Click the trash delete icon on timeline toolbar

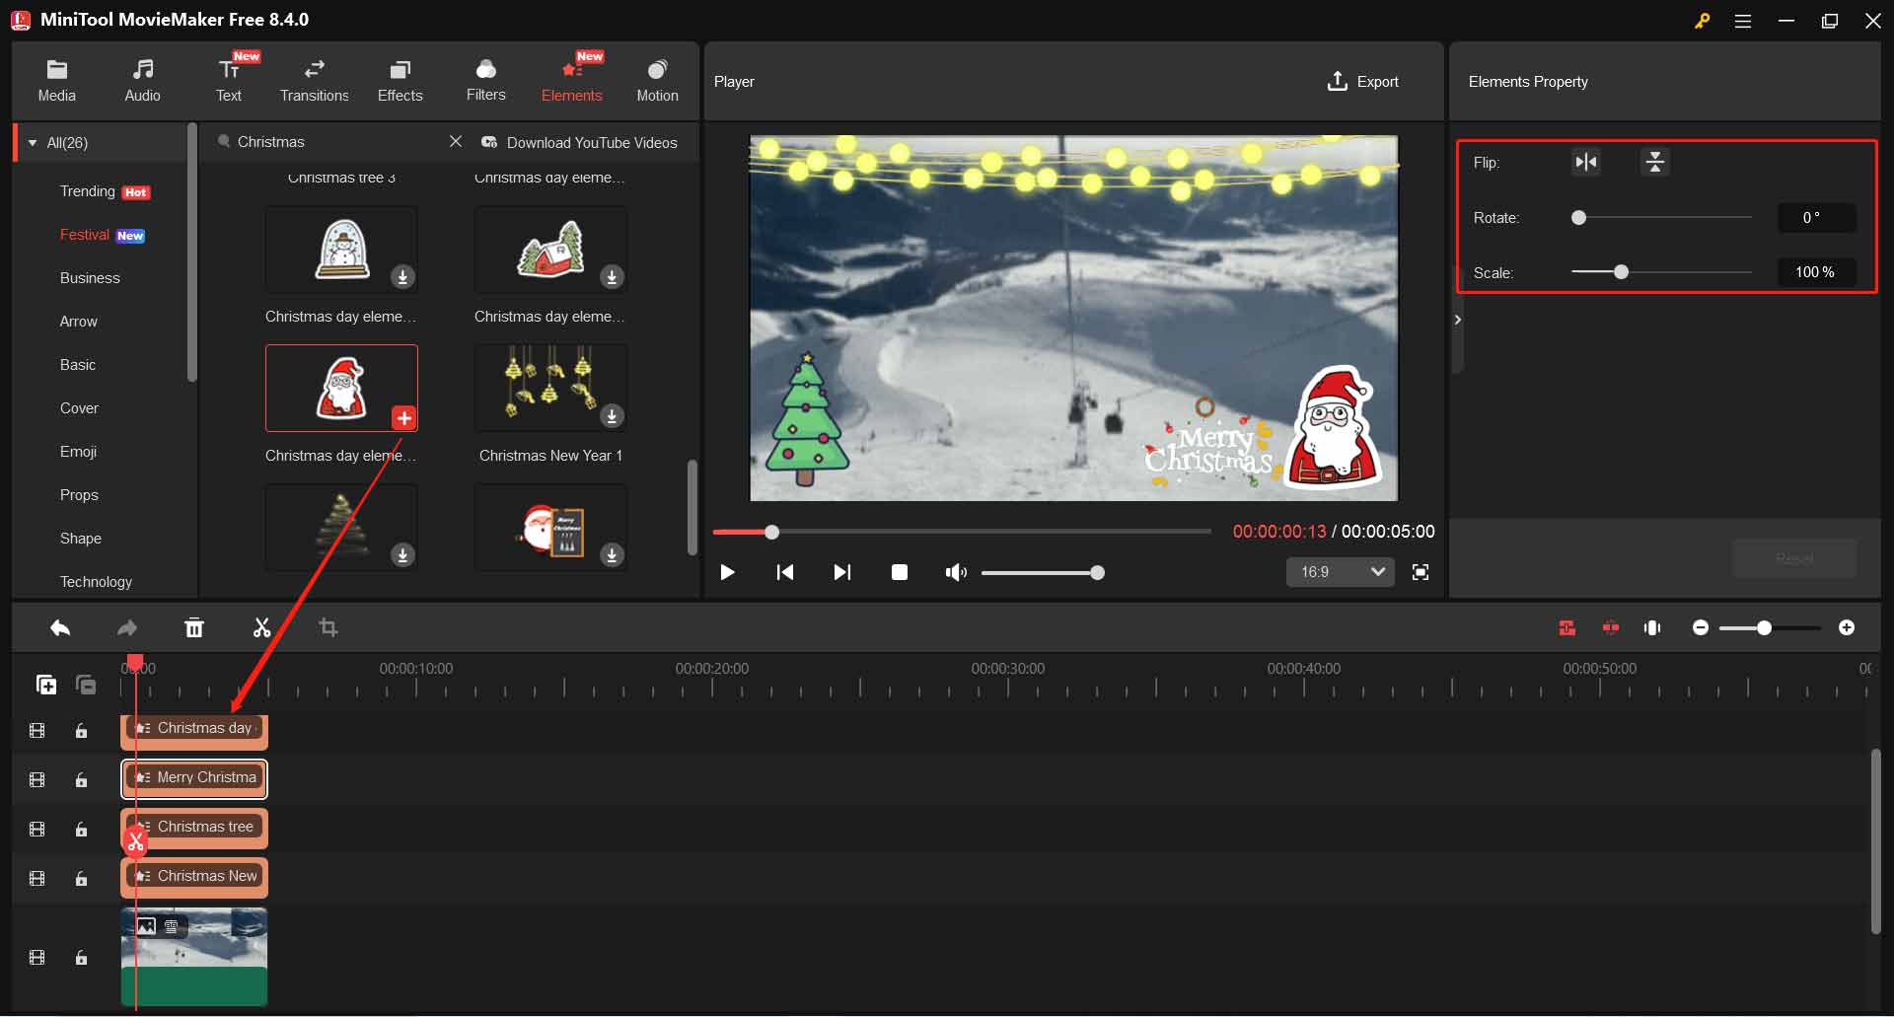(194, 627)
